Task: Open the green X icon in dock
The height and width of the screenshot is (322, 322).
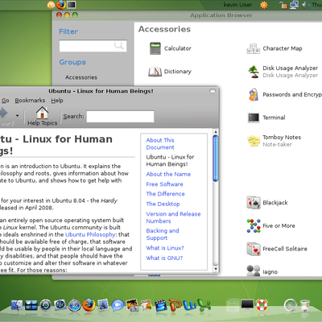Action: [204, 305]
